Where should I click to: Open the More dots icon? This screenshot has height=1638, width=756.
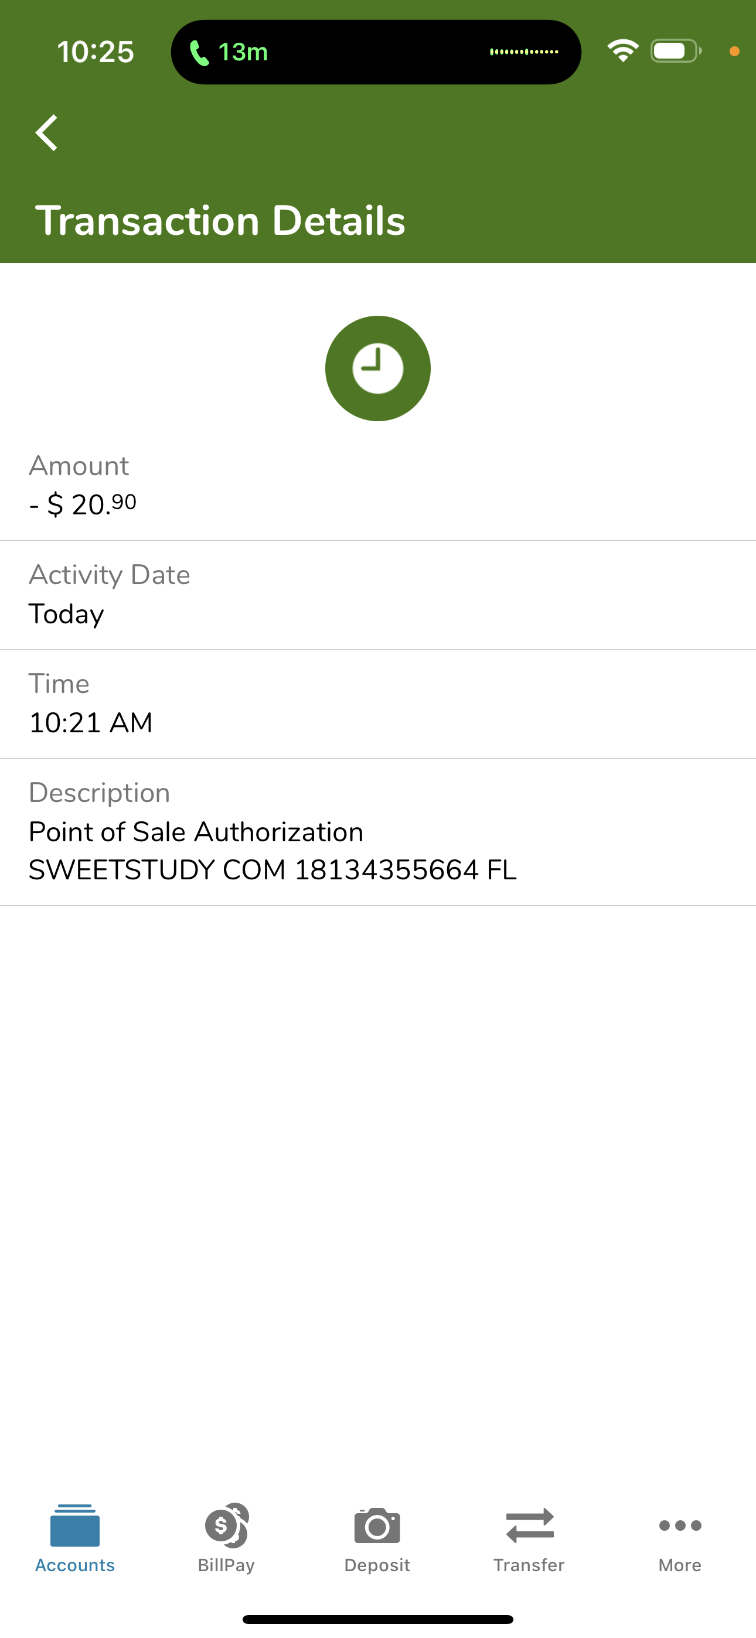[680, 1526]
